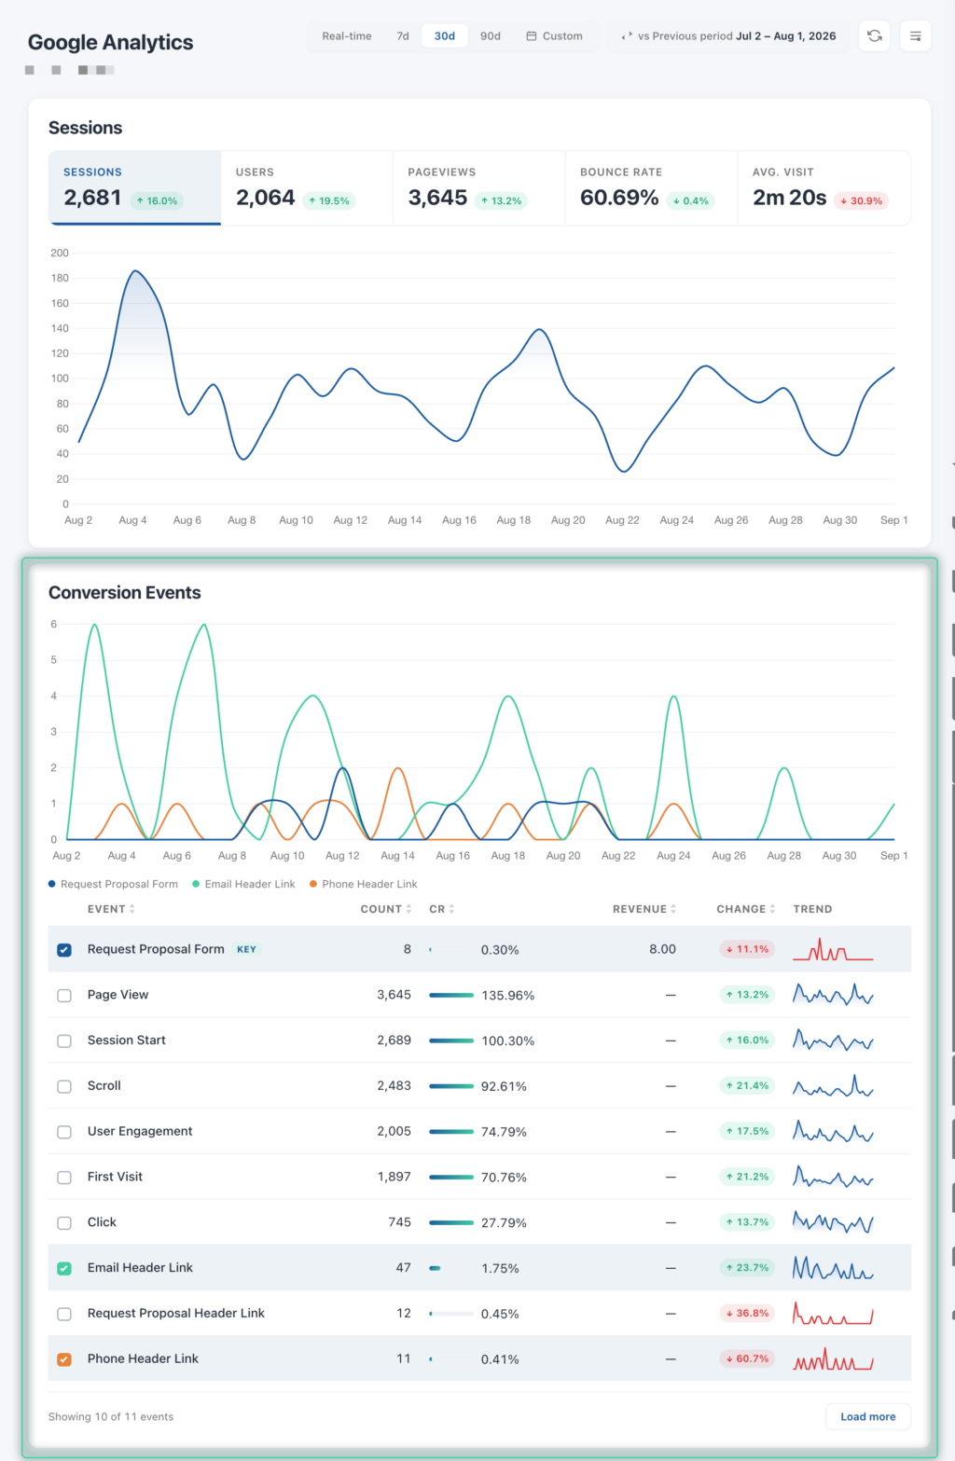
Task: Toggle Email Header Link legend entry
Action: [x=243, y=884]
